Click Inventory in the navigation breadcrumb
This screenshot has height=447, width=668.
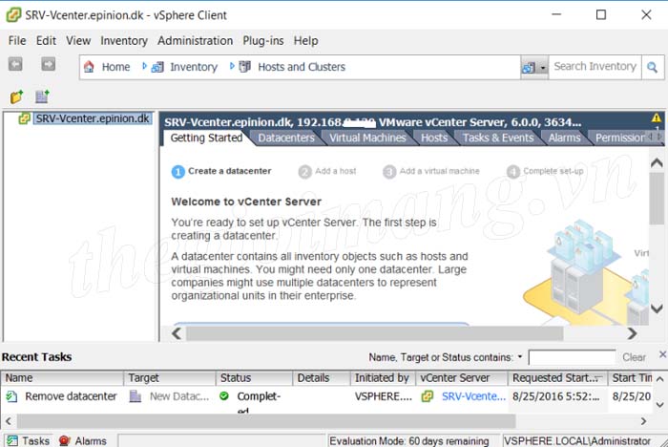click(x=194, y=67)
